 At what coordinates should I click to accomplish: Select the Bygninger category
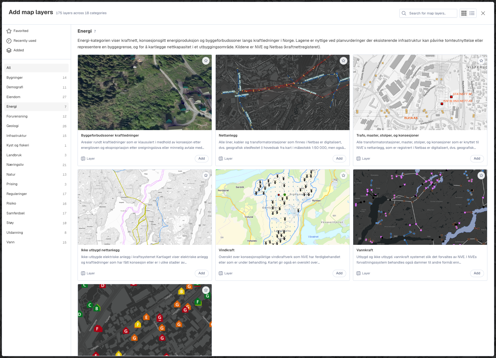[36, 78]
